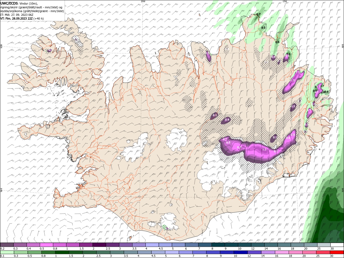Select the 'IT: Mið. 27. 09. 2023 06Z' line
Screen dimensions: 344x258
coord(17,15)
